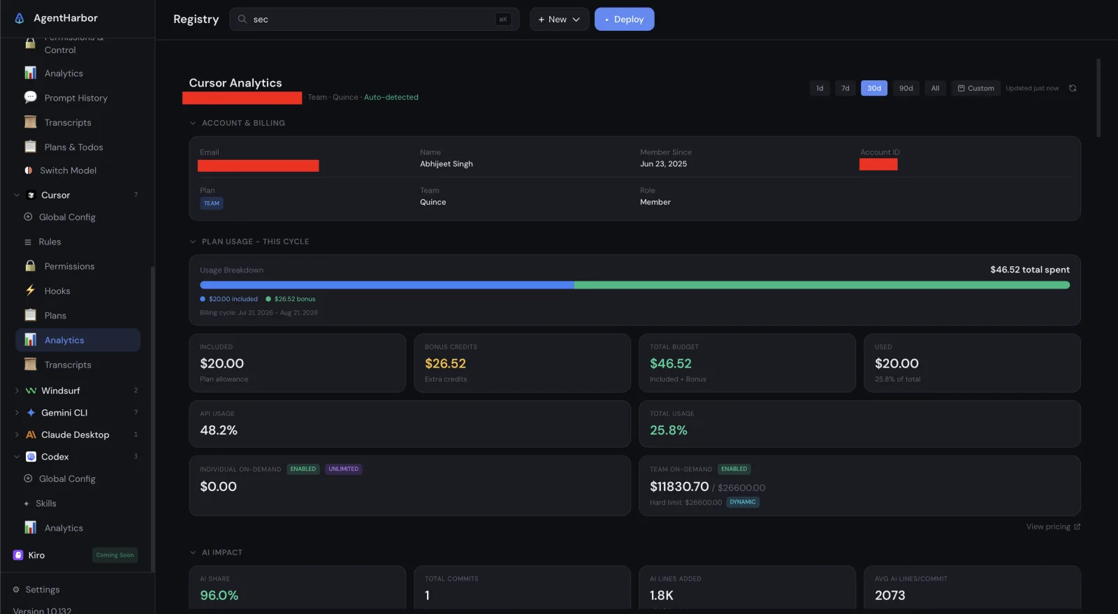Open the Custom date range picker
1118x614 pixels.
point(975,88)
